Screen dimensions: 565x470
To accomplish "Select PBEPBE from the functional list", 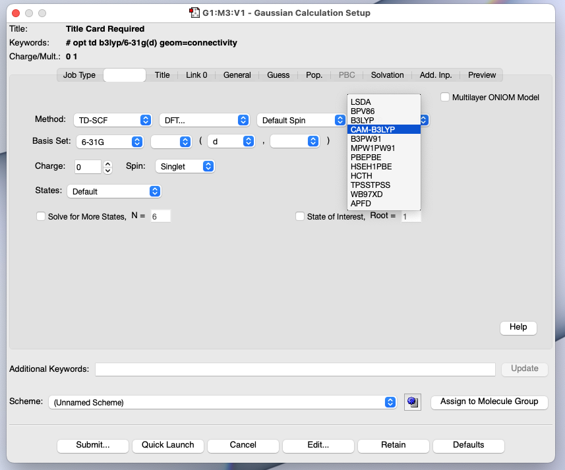I will coord(384,157).
